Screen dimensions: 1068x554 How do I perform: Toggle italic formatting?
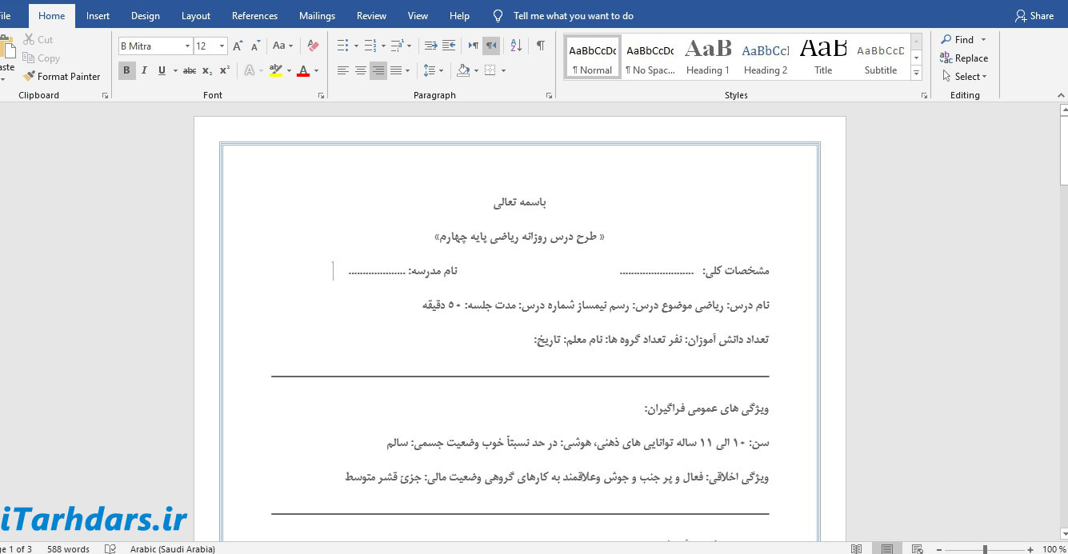(x=145, y=70)
